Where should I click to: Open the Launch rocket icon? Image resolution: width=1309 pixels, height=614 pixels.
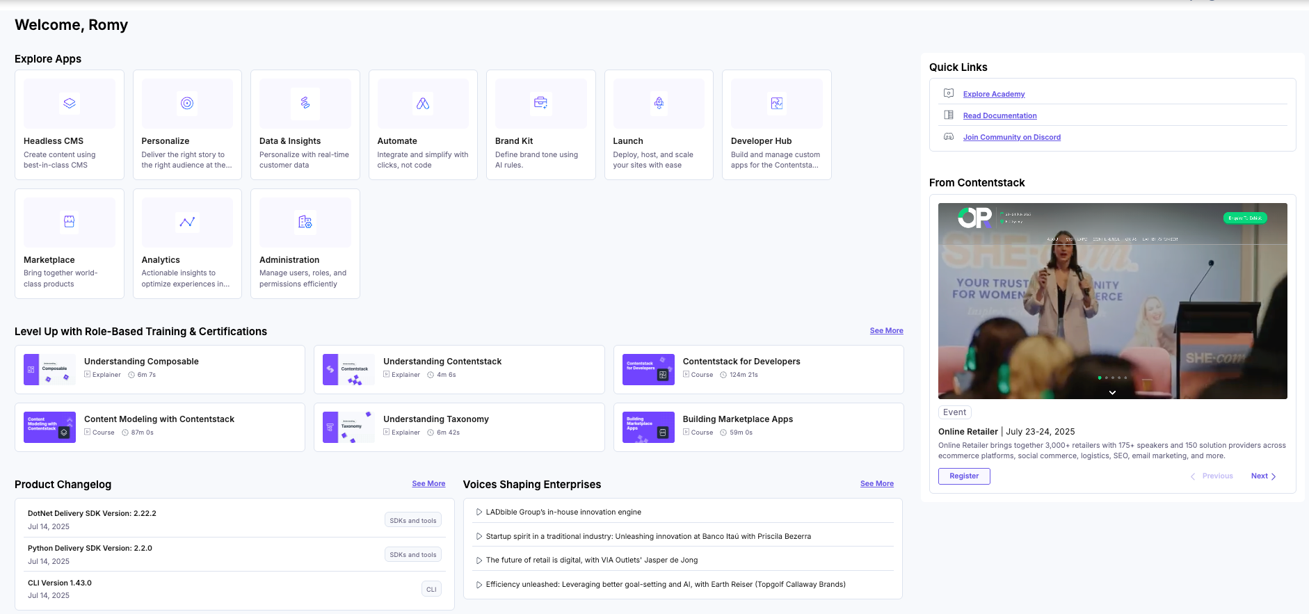(659, 103)
